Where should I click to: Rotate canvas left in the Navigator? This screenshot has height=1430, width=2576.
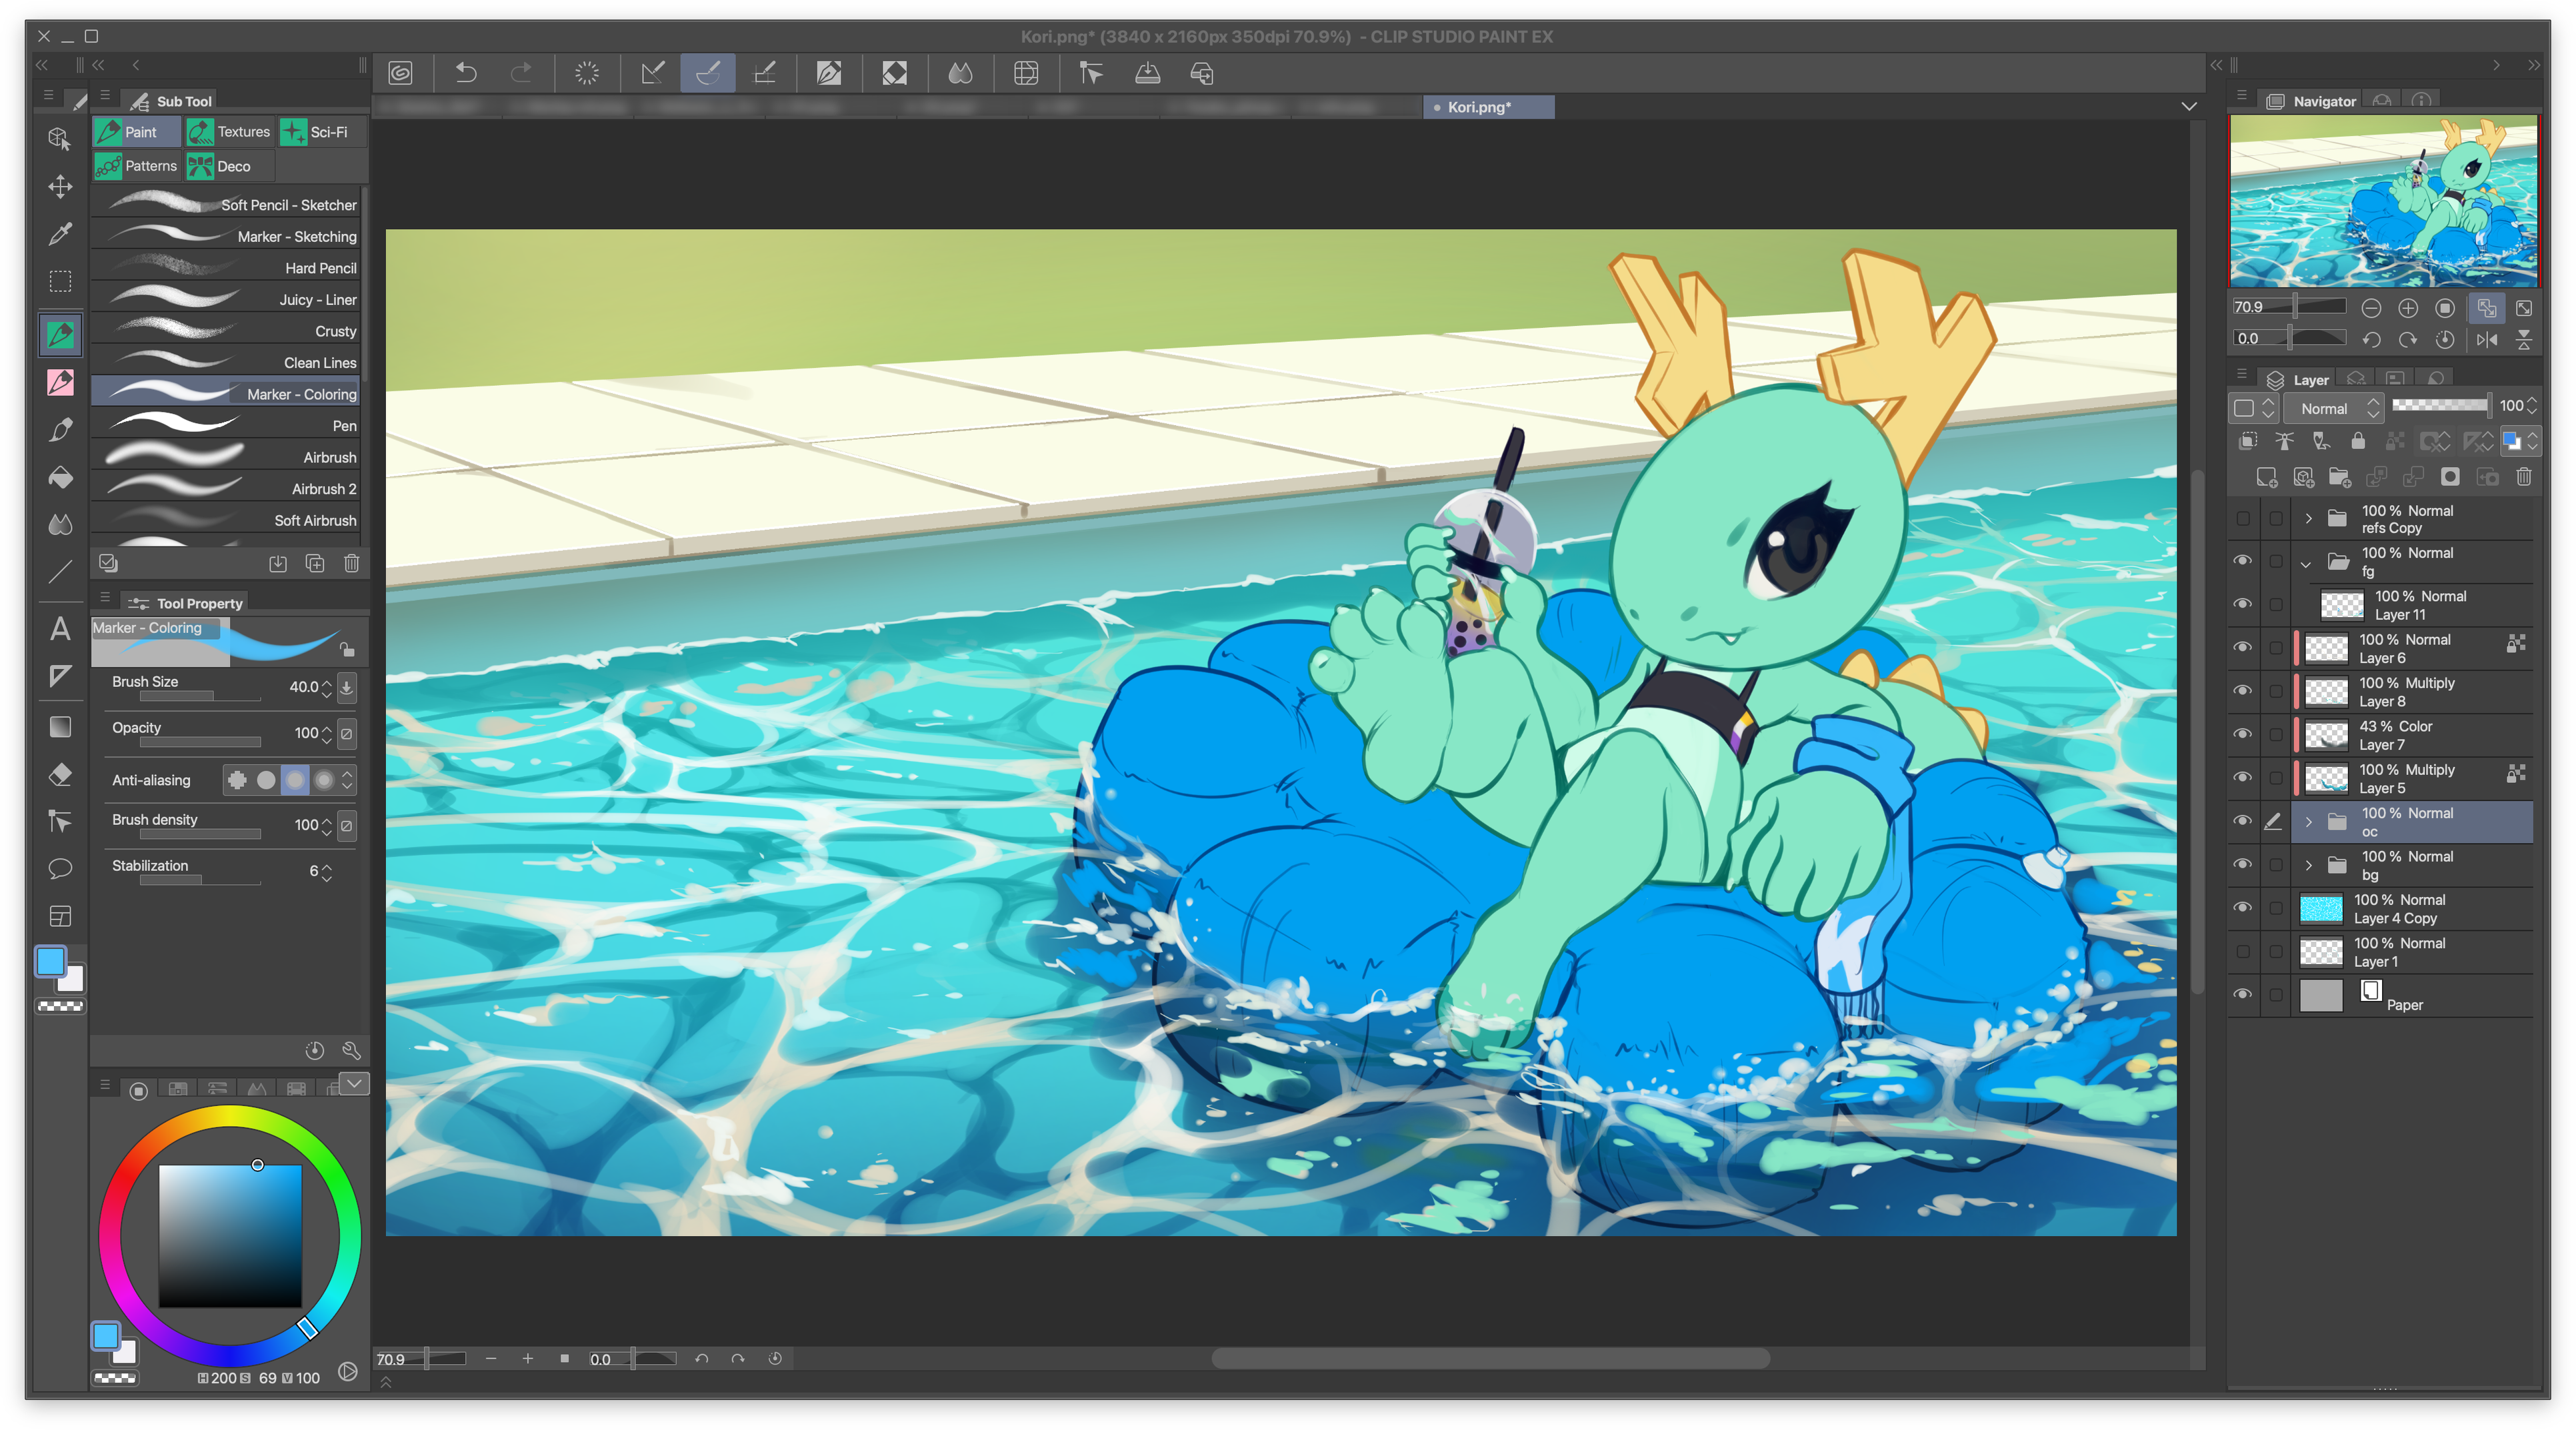[x=2371, y=340]
